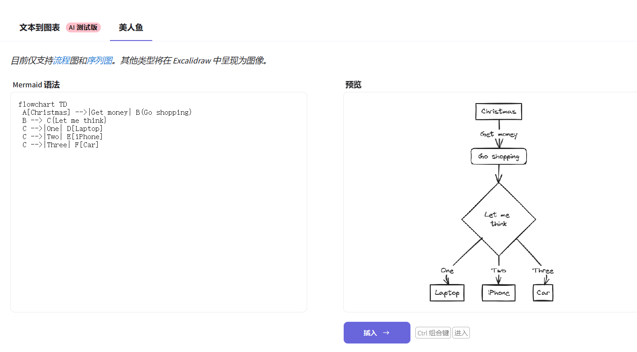Open the 序列图 sequence diagram link

[99, 60]
